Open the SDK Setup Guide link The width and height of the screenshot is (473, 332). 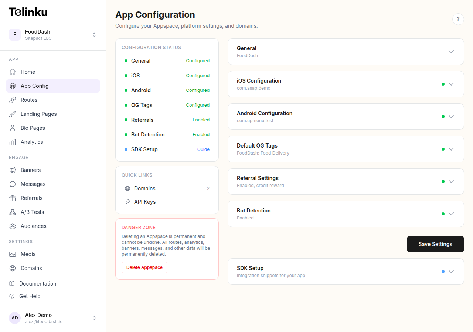pyautogui.click(x=203, y=149)
